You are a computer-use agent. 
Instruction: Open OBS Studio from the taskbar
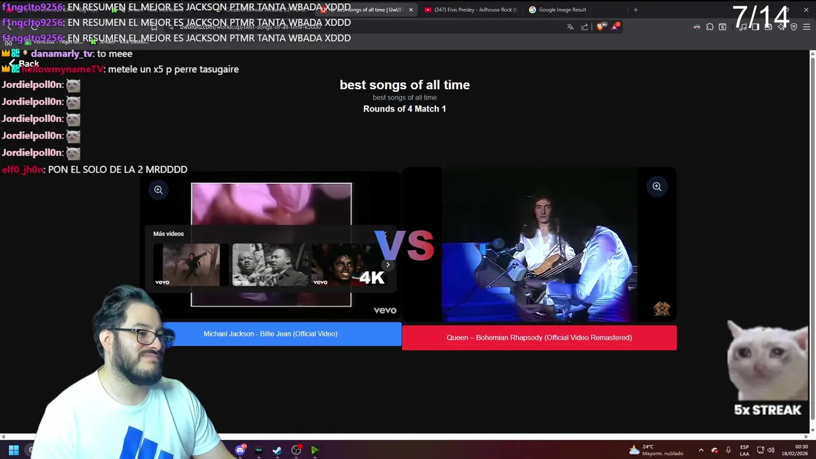[x=296, y=450]
